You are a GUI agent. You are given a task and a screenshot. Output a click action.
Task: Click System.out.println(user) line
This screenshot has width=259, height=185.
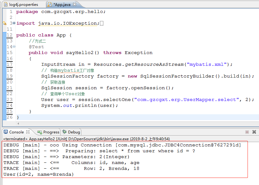coord(80,106)
